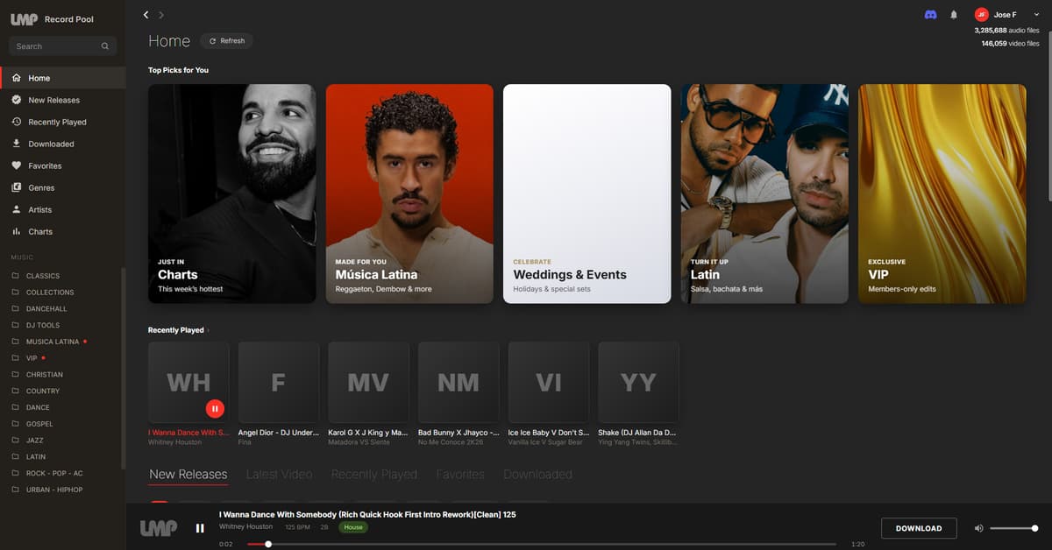The image size is (1052, 550).
Task: Open the Ice Ice Baby VI tile
Action: (x=549, y=383)
